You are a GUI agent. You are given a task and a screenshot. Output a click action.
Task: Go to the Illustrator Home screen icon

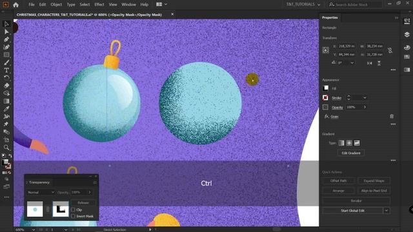pos(15,5)
